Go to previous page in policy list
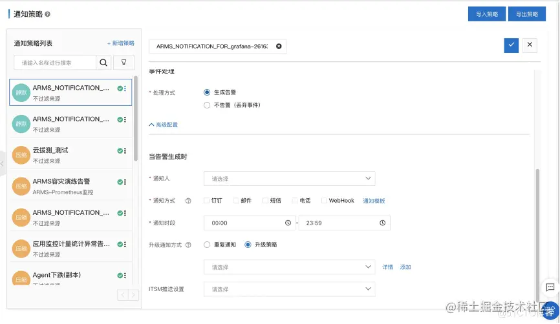 point(122,295)
